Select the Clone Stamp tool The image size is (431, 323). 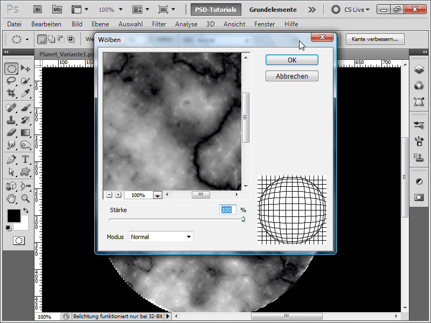click(11, 120)
